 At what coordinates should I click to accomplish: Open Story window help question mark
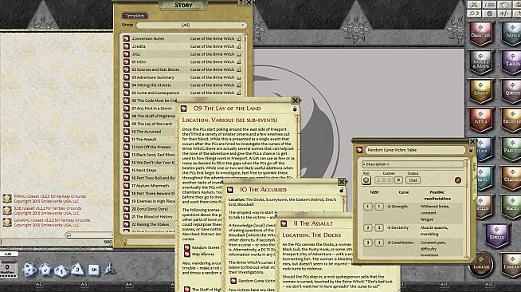coord(241,3)
